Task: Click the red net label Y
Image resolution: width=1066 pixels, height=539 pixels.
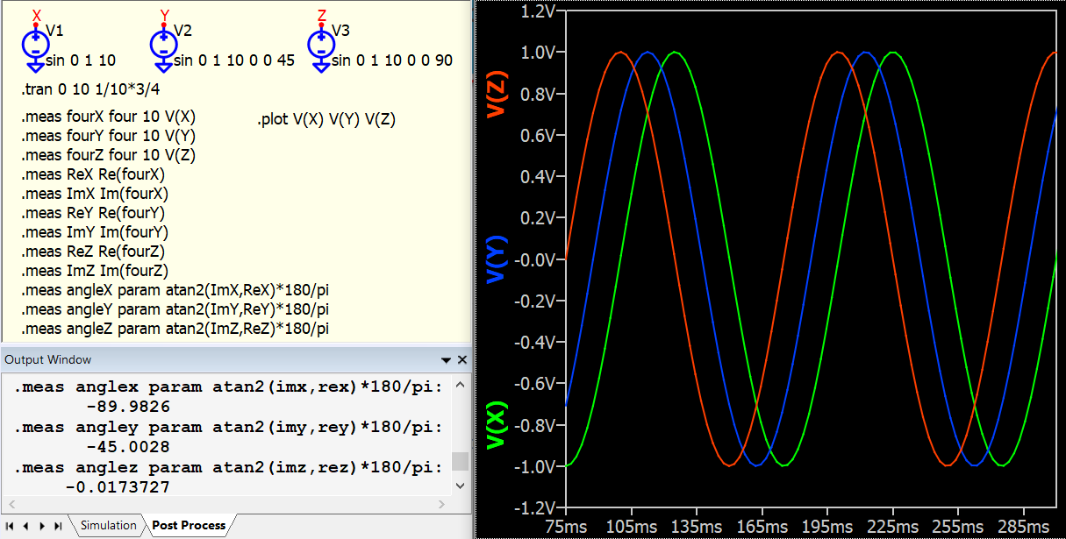Action: pyautogui.click(x=165, y=16)
